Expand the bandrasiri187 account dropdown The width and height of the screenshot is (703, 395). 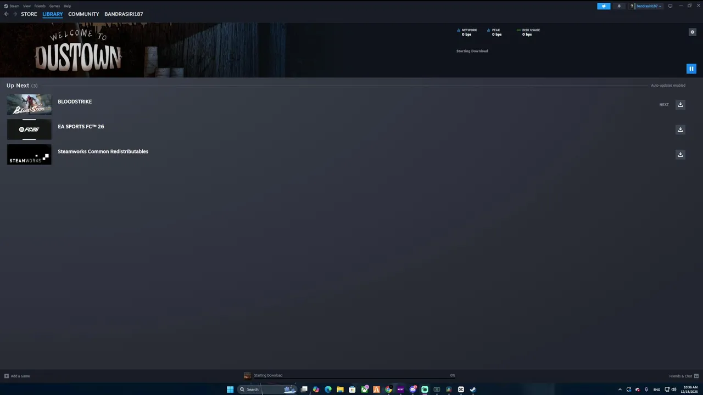pos(649,6)
